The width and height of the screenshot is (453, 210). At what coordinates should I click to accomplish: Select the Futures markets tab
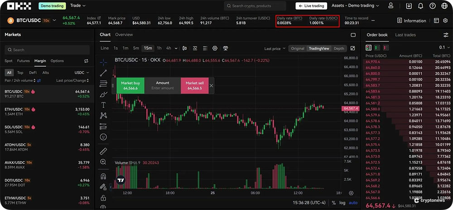tap(23, 61)
